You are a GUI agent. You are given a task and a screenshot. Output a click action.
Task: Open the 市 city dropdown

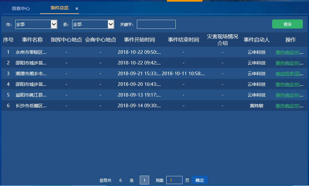[36, 24]
